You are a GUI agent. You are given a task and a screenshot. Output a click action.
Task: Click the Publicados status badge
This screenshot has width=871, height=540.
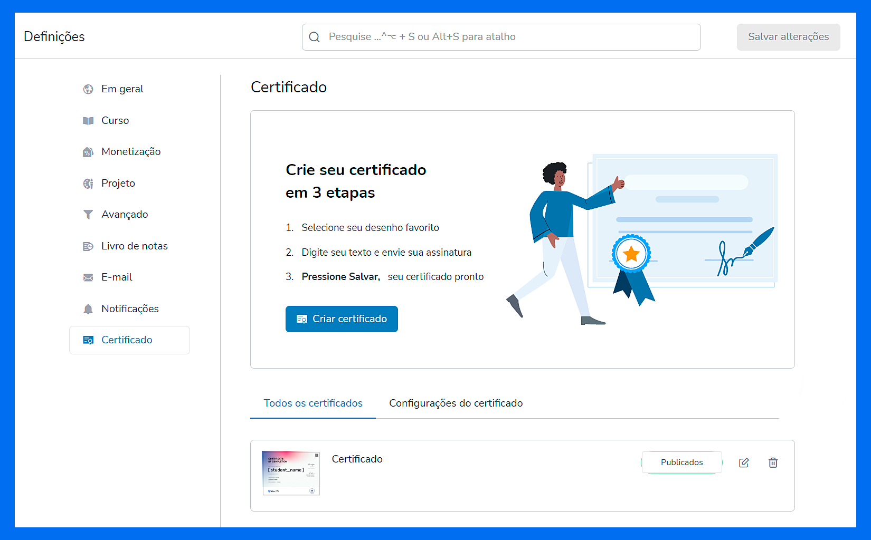681,462
